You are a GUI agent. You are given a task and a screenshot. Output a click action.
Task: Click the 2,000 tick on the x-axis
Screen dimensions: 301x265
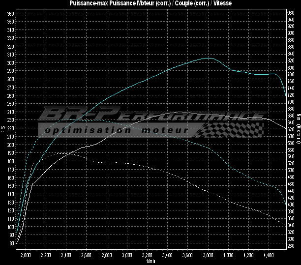[26, 256]
